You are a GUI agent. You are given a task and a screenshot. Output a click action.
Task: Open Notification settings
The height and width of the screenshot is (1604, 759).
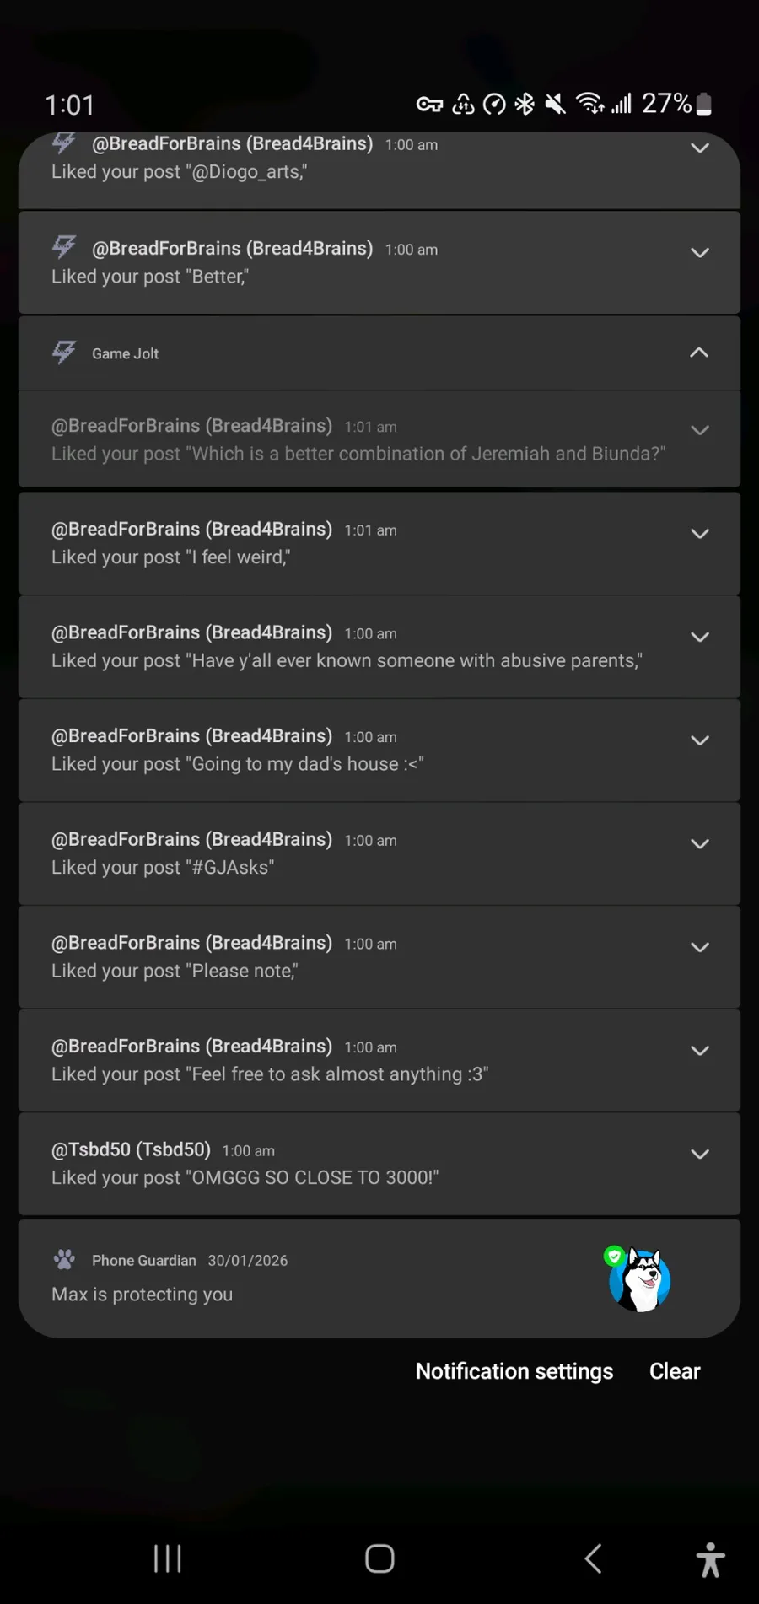tap(514, 1371)
